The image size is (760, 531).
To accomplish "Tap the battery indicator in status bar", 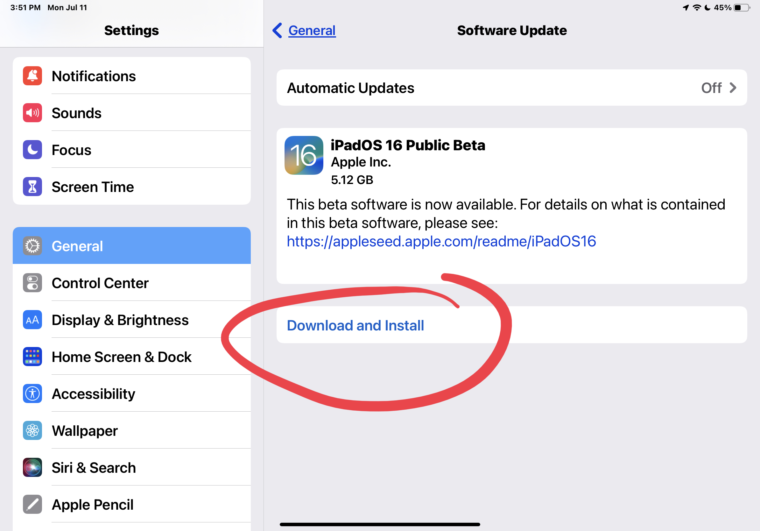I will 742,8.
